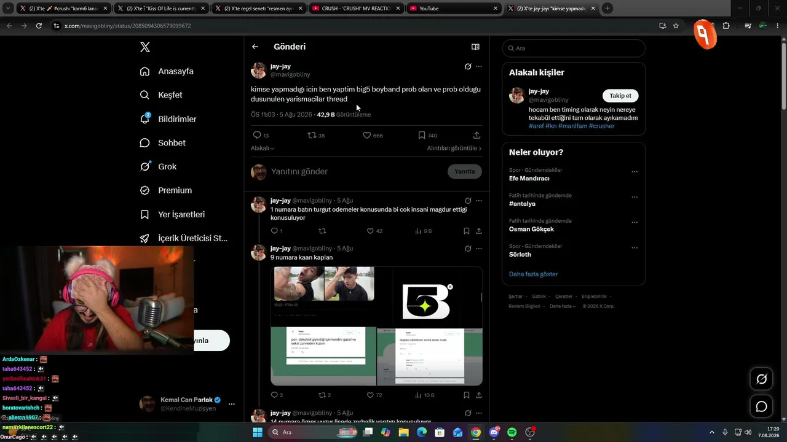Like the reply with 72 likes
The height and width of the screenshot is (442, 787).
coord(374,395)
